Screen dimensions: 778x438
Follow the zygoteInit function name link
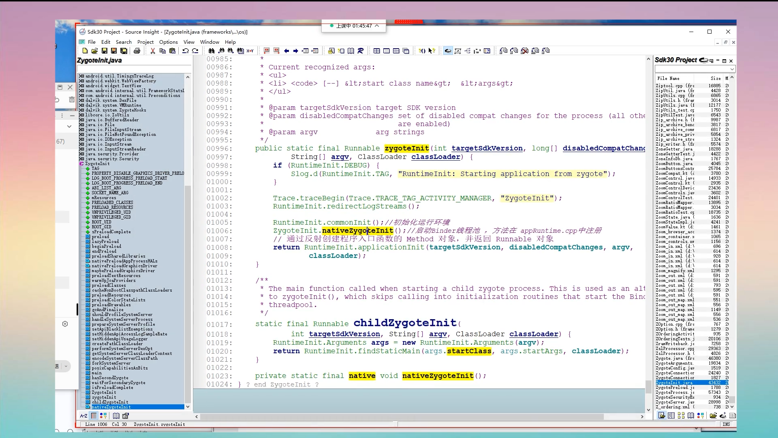pyautogui.click(x=406, y=148)
